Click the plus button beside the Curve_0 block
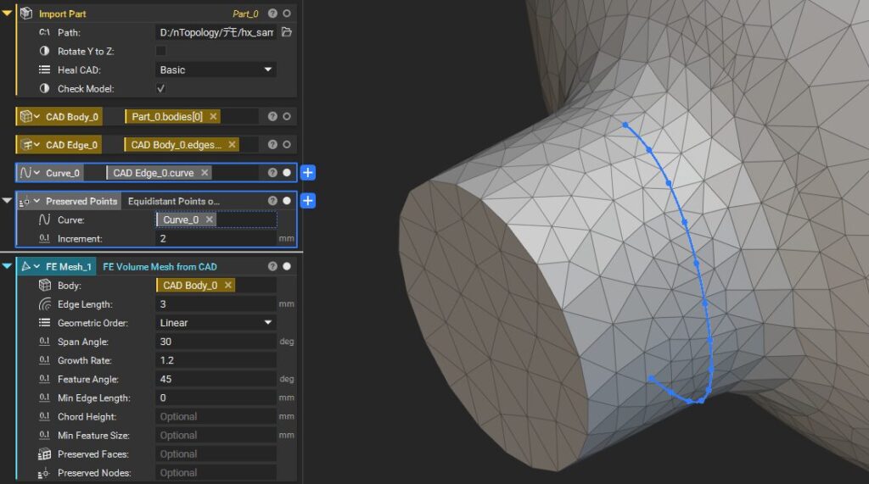The height and width of the screenshot is (484, 869). click(x=308, y=173)
